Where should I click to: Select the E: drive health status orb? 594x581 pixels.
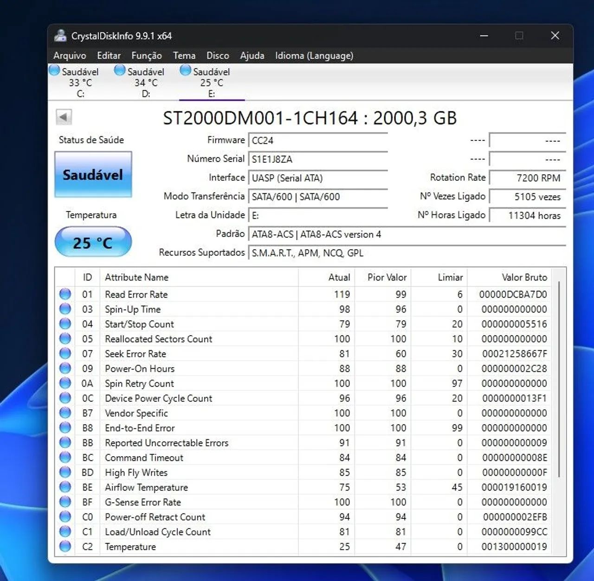coord(186,70)
